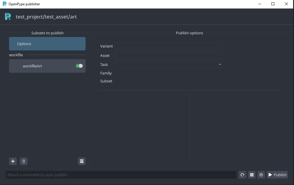The image size is (294, 185).
Task: Click the Subsets to publish heading
Action: [47, 33]
